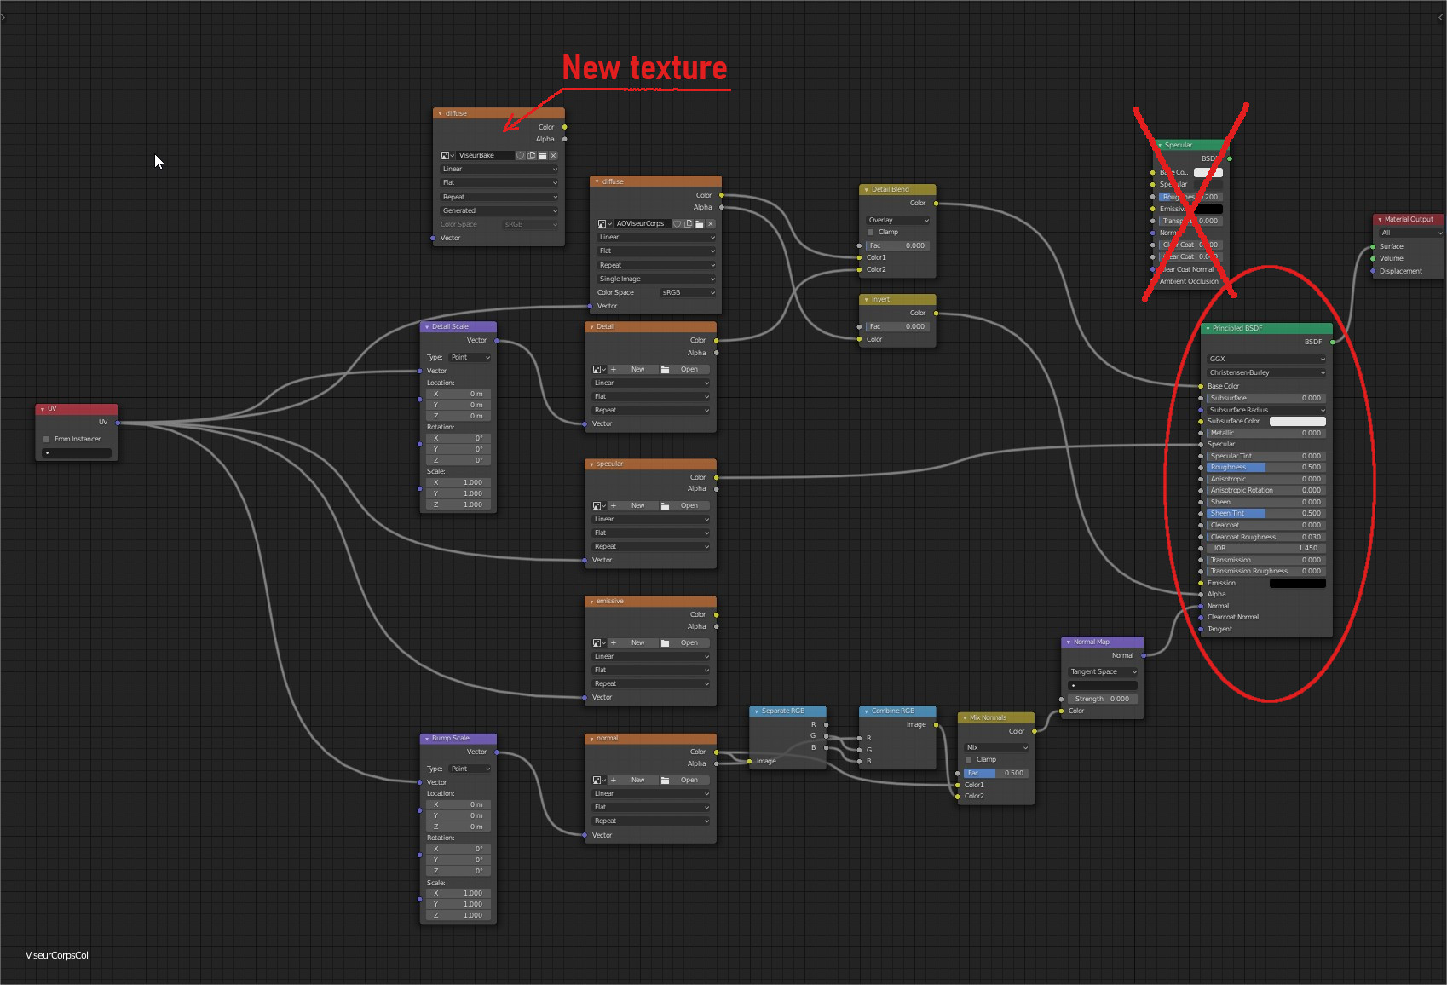Unlink the AOViseurCorps image with X icon
This screenshot has height=985, width=1447.
click(711, 224)
